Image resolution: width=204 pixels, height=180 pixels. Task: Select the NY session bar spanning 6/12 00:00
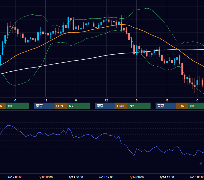18,106
